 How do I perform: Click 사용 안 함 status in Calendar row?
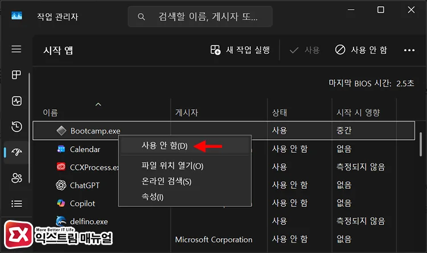pos(290,149)
